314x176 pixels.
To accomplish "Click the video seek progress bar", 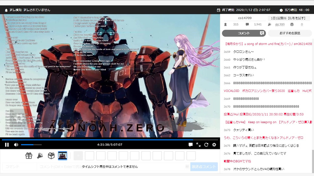I will click(x=110, y=140).
